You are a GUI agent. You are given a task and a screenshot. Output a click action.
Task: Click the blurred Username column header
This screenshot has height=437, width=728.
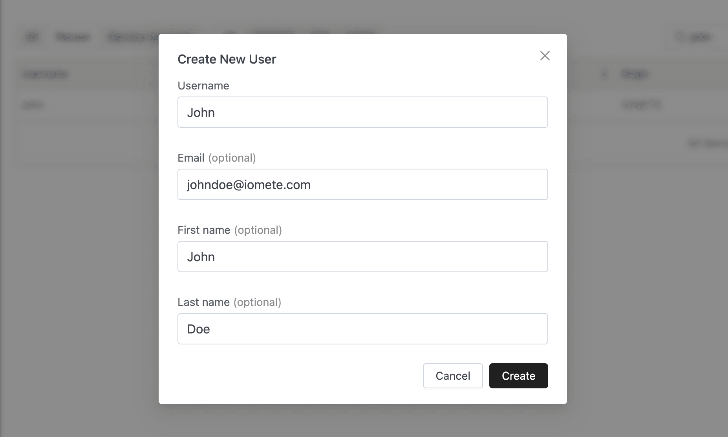tap(45, 74)
